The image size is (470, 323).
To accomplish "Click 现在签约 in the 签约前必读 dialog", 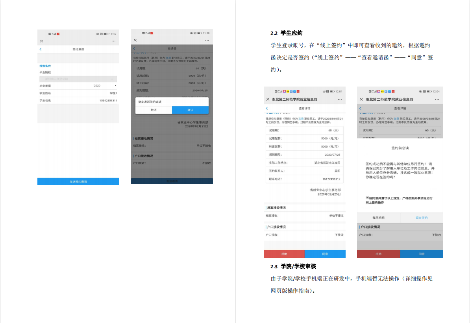I will 422,218.
